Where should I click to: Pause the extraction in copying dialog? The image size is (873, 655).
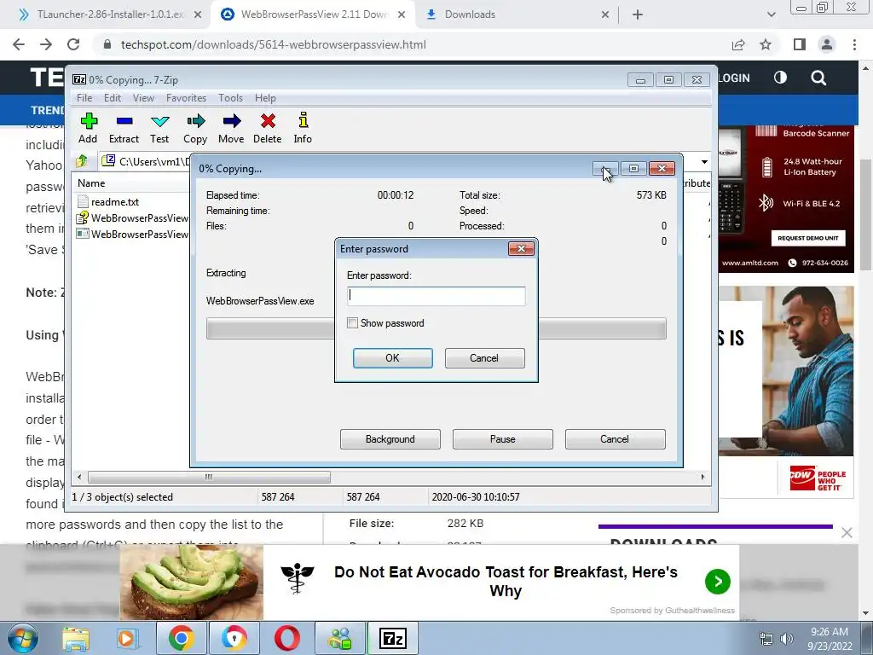[503, 439]
